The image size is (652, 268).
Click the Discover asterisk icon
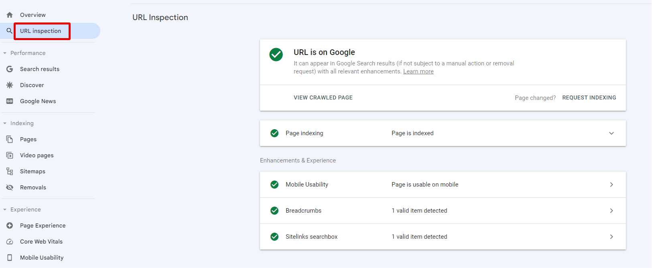click(10, 85)
